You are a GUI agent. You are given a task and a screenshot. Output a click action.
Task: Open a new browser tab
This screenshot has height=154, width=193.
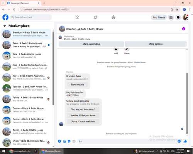pyautogui.click(x=44, y=3)
